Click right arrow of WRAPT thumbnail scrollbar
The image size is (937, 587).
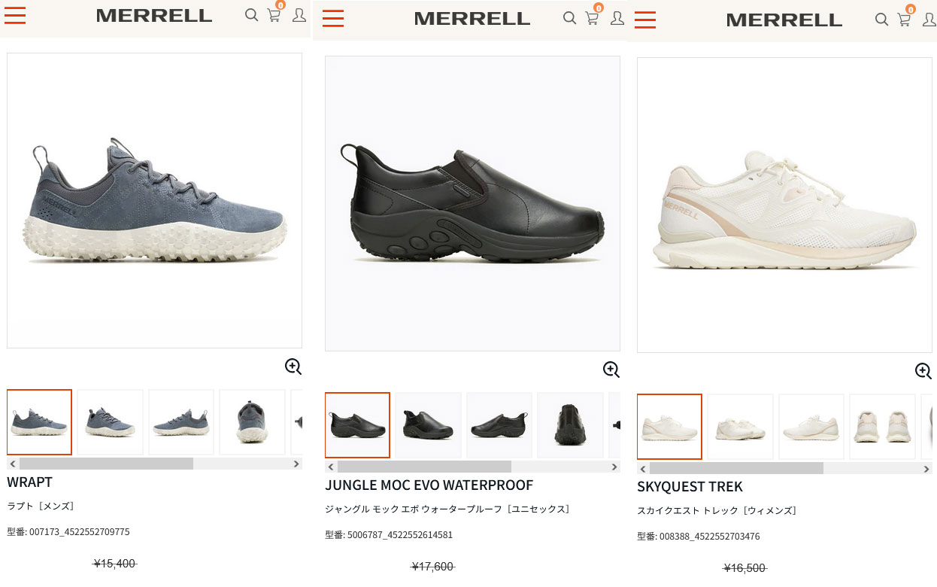point(296,464)
